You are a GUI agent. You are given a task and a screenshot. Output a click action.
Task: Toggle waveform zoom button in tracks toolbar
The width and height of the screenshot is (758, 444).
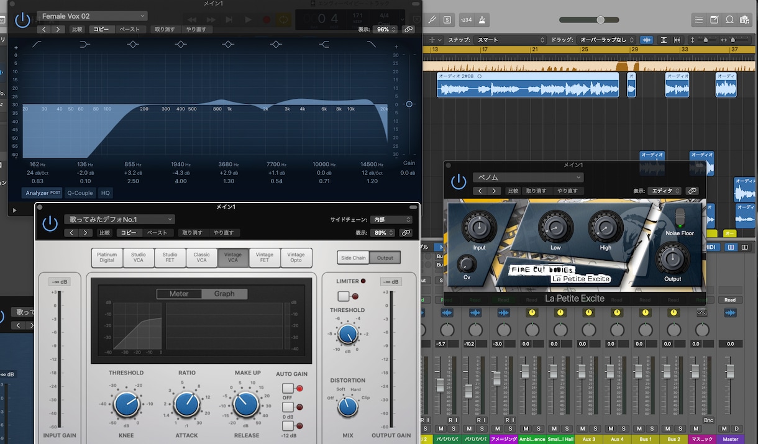click(647, 40)
